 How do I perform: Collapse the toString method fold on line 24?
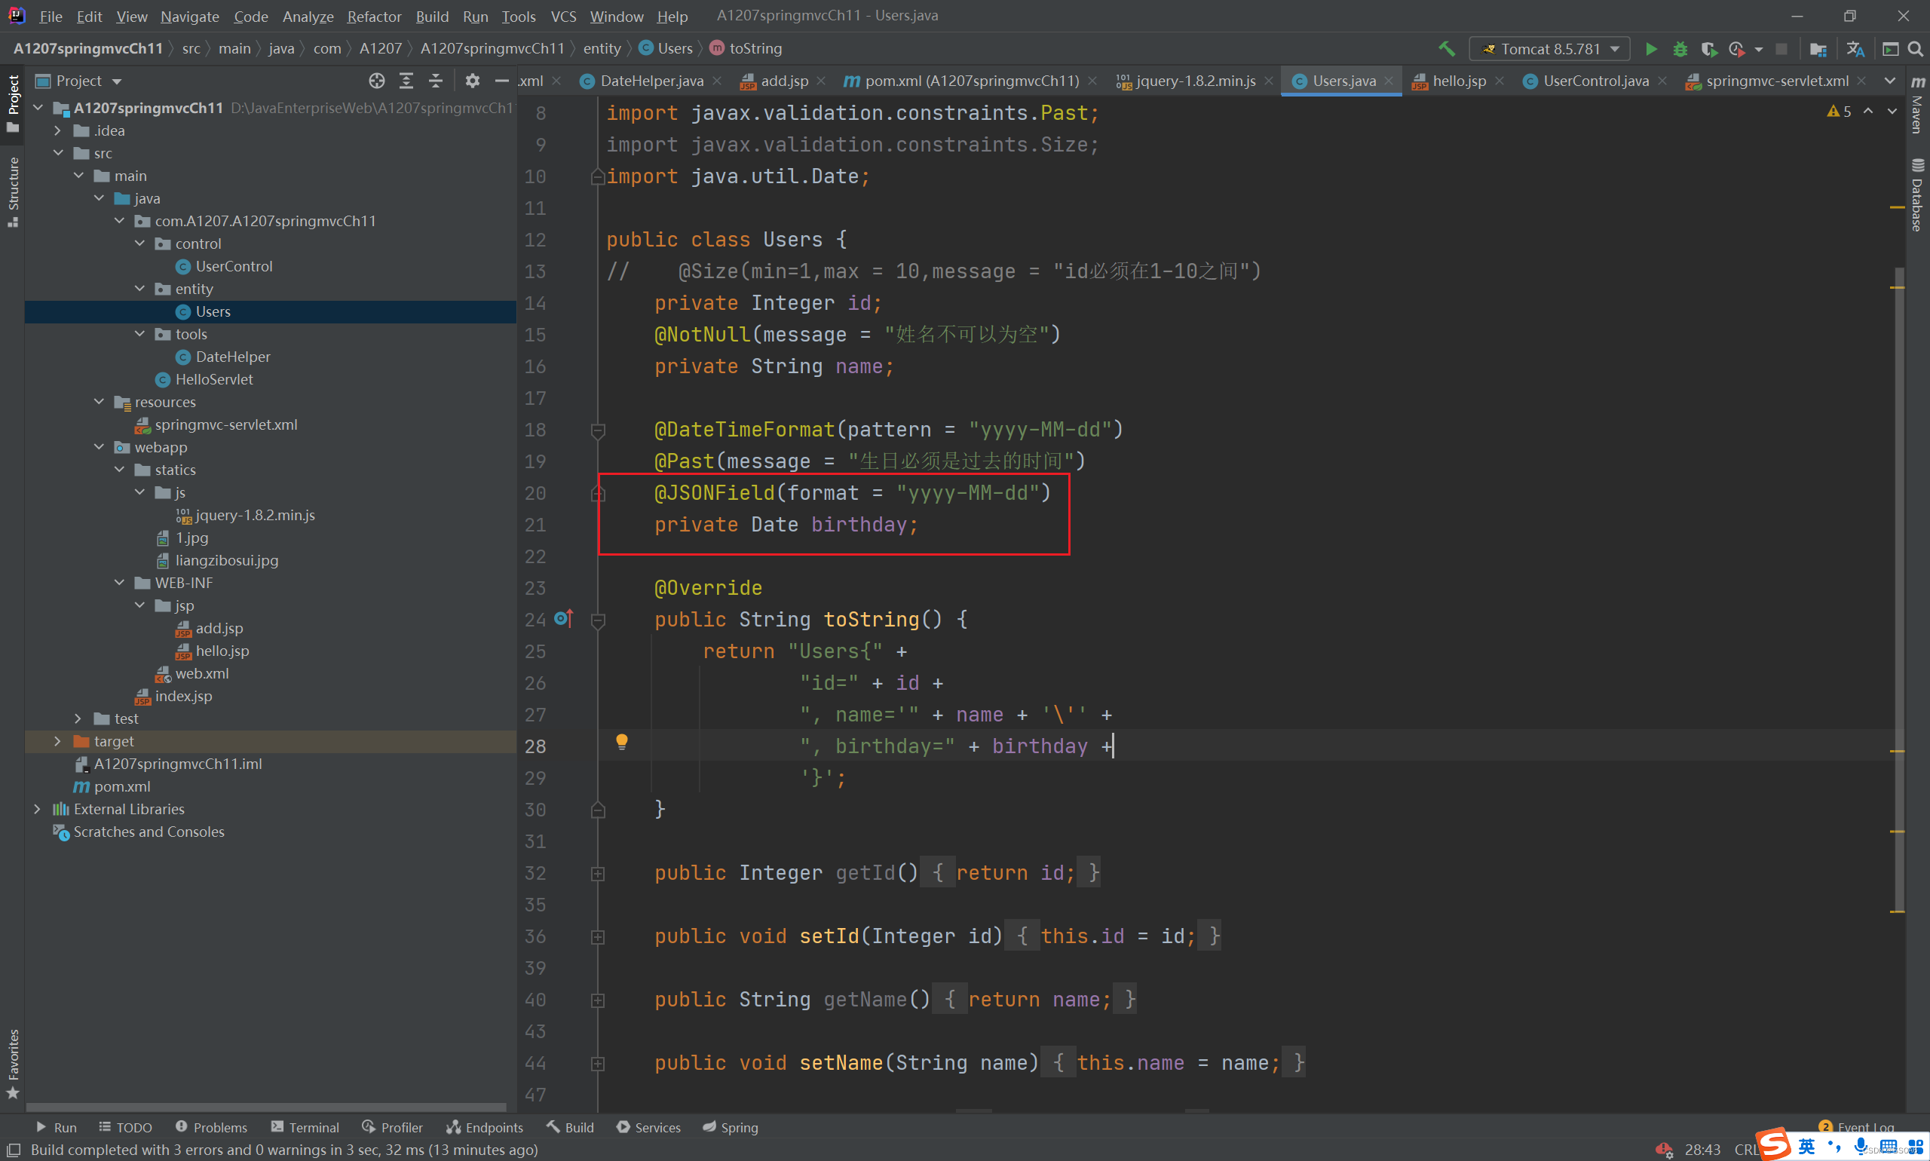tap(598, 620)
